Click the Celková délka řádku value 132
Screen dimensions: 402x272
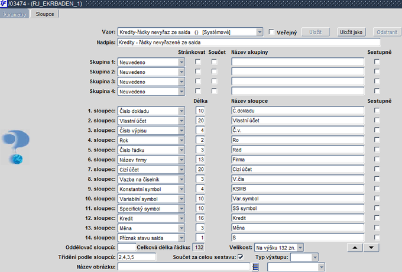[199, 247]
